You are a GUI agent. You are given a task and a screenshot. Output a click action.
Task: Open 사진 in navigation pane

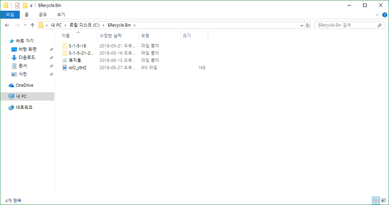[22, 74]
